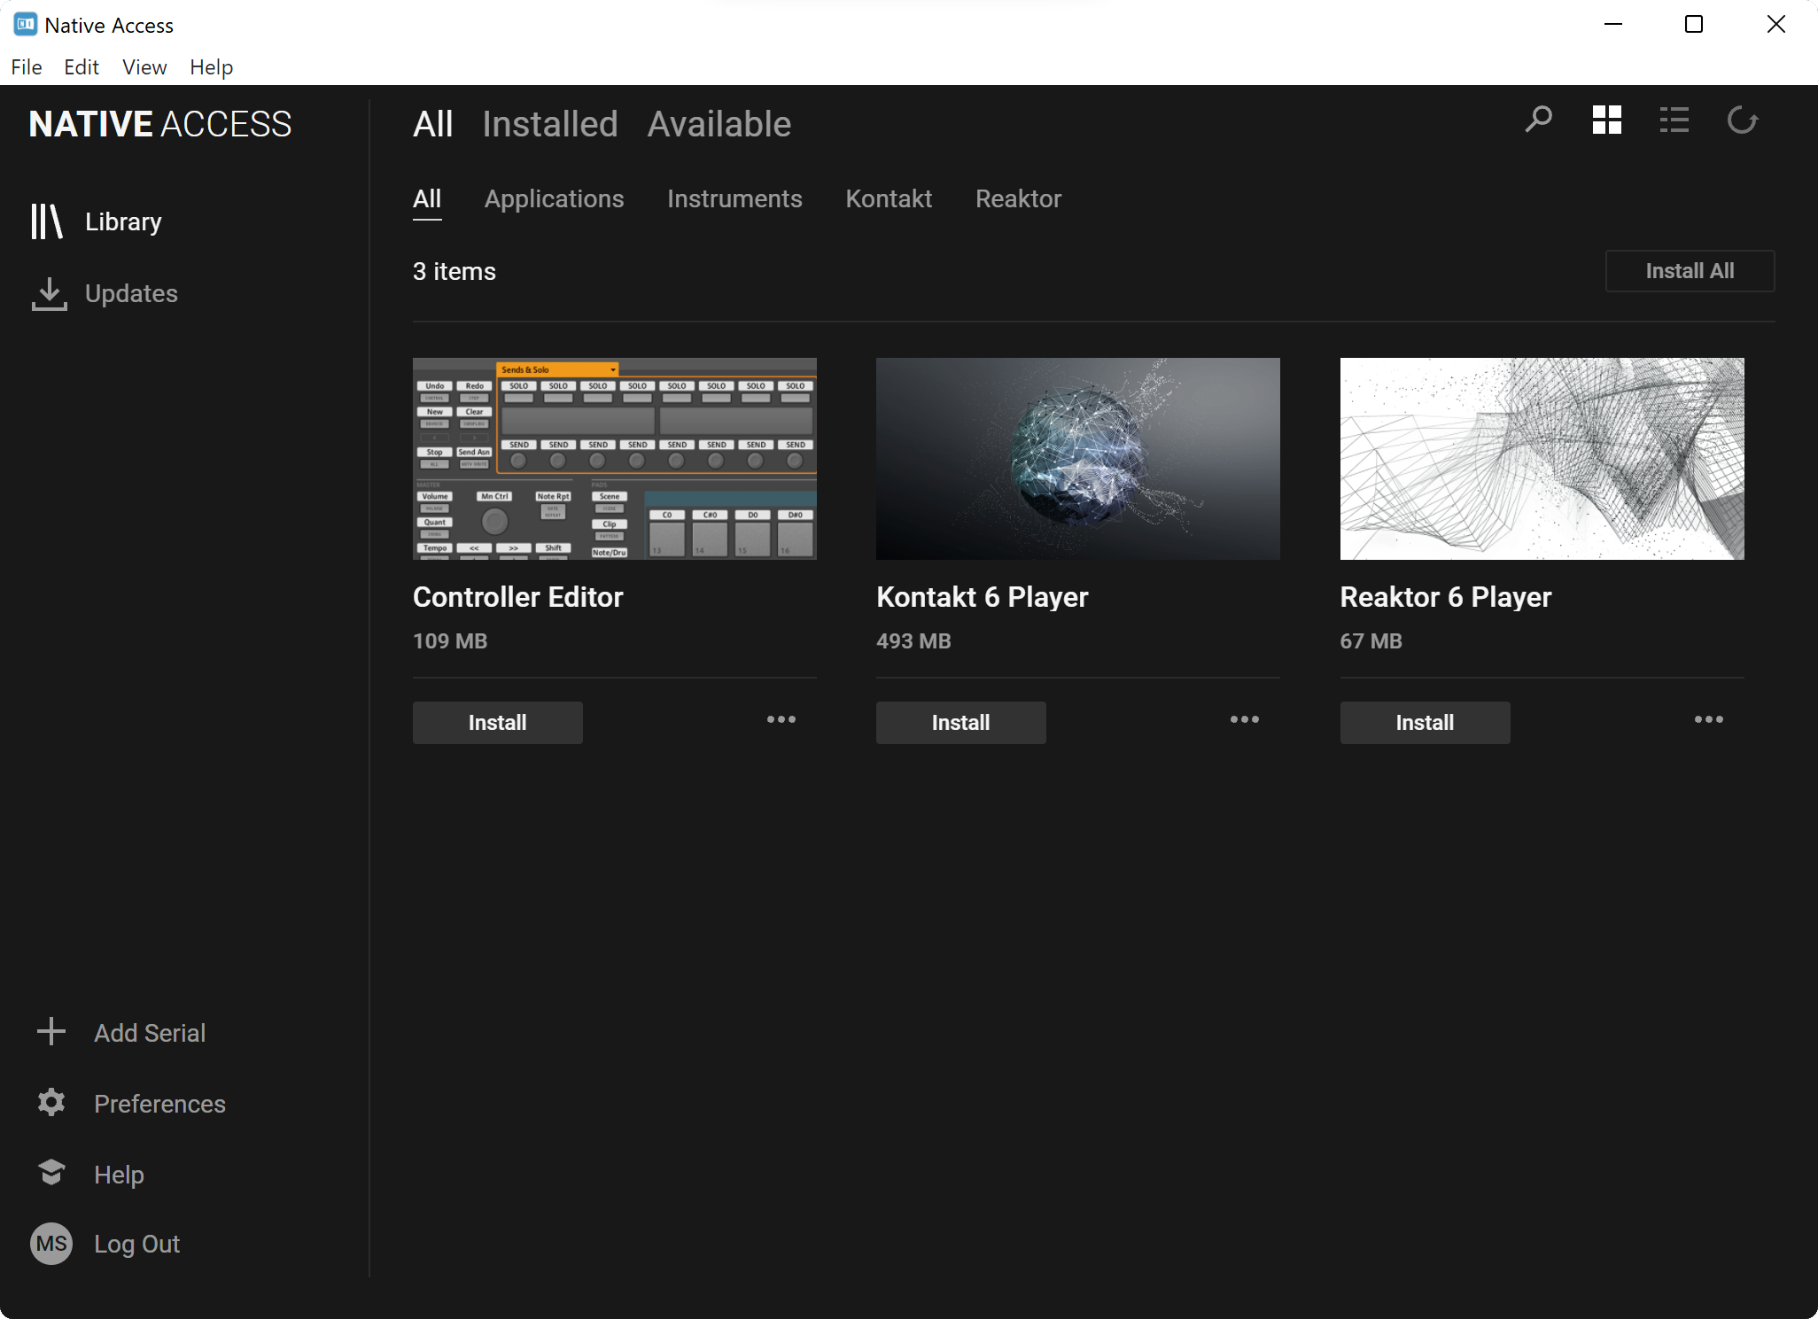The height and width of the screenshot is (1319, 1818).
Task: Switch to grid view icon
Action: coord(1606,120)
